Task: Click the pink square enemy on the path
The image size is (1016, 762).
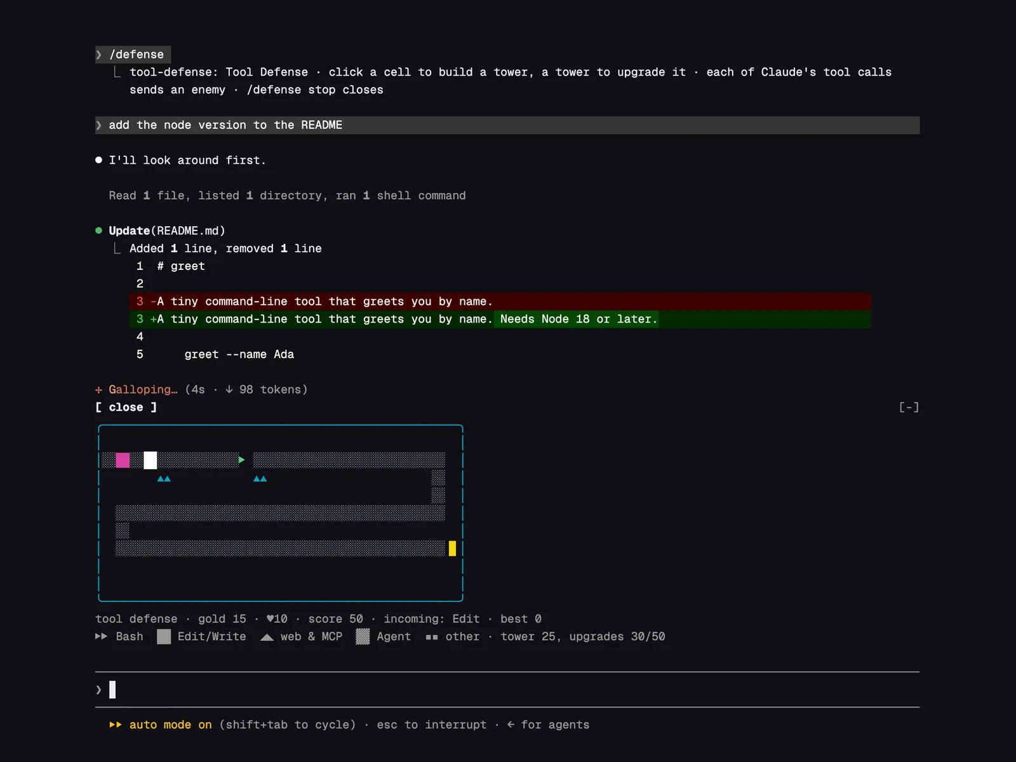Action: (123, 460)
